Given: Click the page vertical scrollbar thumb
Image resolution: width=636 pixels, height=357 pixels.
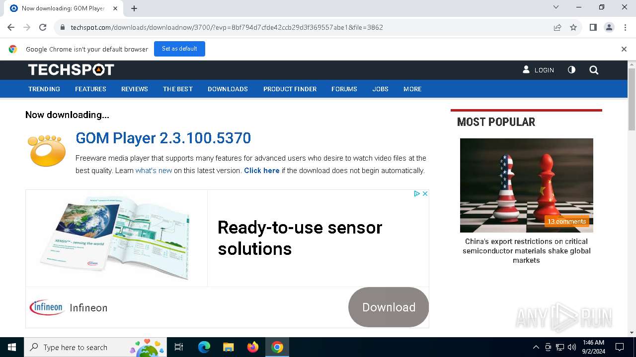Looking at the screenshot, I should click(x=632, y=99).
